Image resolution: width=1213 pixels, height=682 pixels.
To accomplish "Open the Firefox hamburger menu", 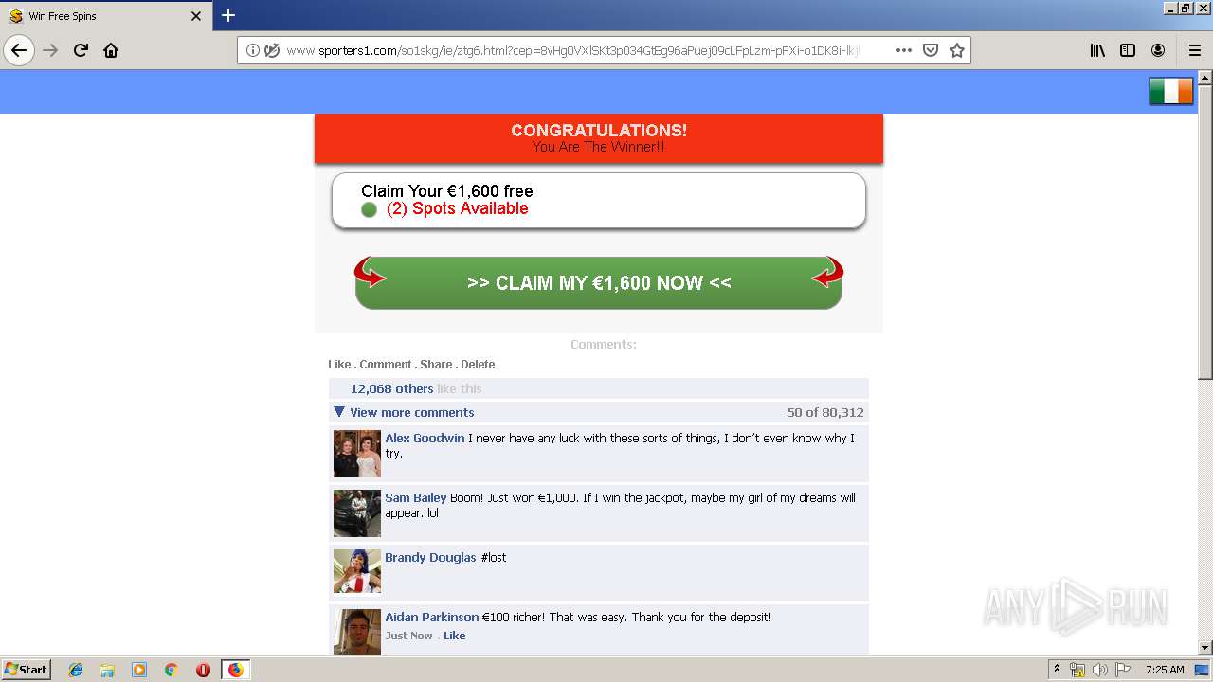I will coord(1195,50).
